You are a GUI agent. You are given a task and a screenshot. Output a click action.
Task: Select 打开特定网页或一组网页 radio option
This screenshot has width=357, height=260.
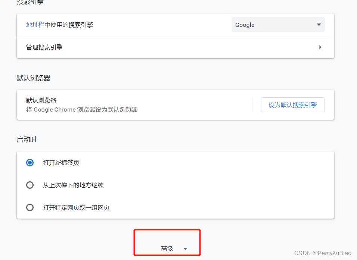[30, 207]
